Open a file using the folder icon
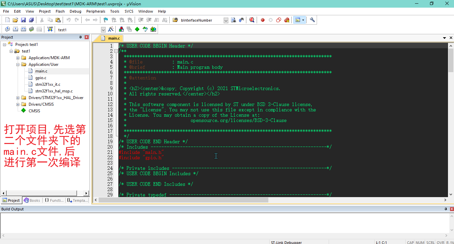The height and width of the screenshot is (244, 454). point(15,20)
